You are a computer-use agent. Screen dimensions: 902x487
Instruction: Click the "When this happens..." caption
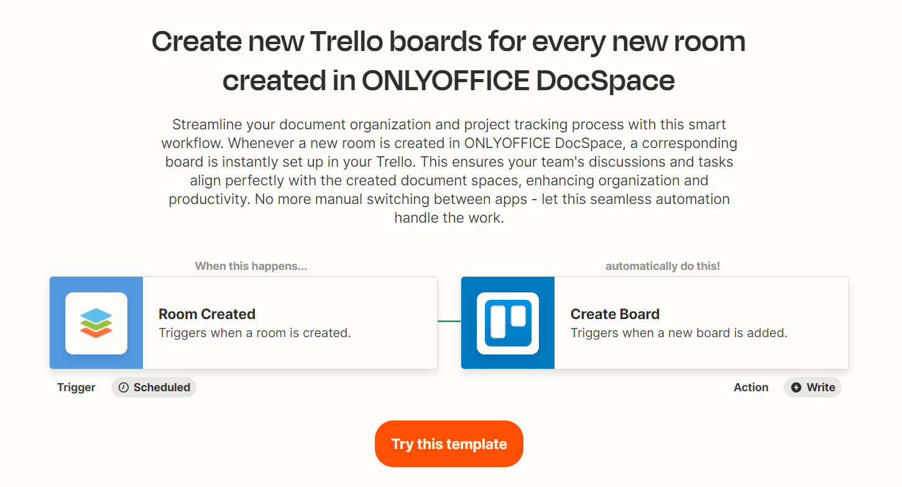click(x=251, y=266)
